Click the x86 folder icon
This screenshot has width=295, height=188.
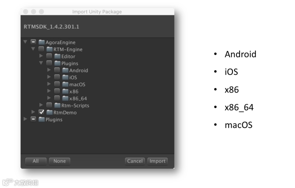(65, 91)
